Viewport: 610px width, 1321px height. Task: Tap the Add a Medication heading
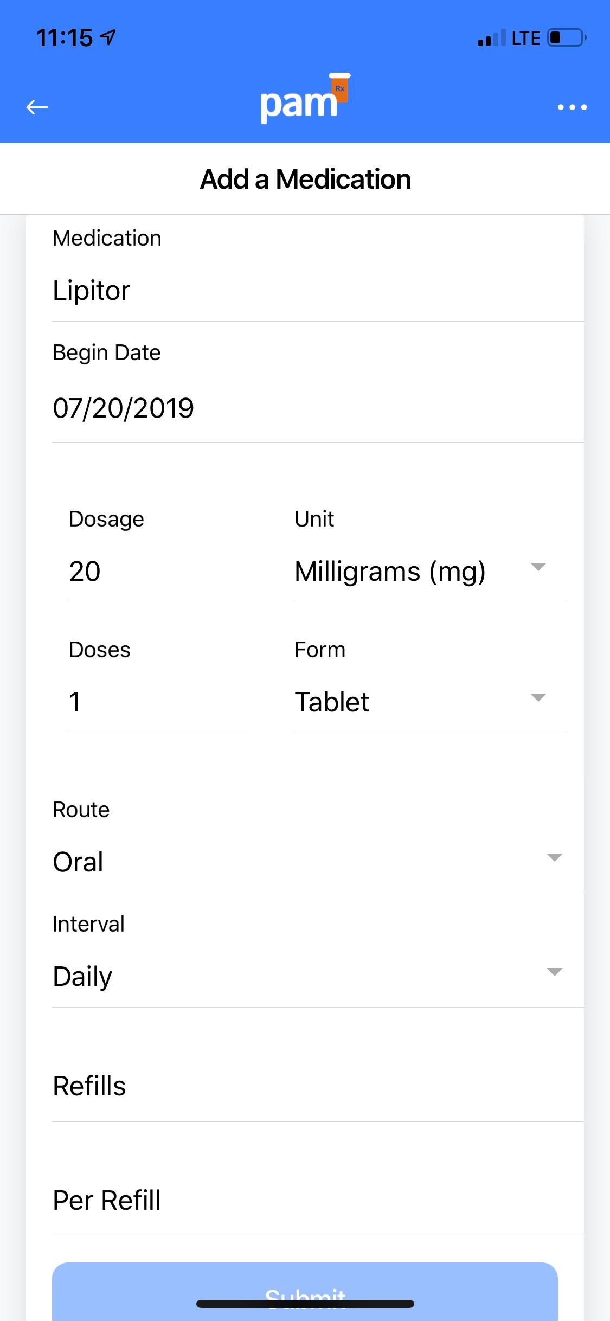(305, 179)
